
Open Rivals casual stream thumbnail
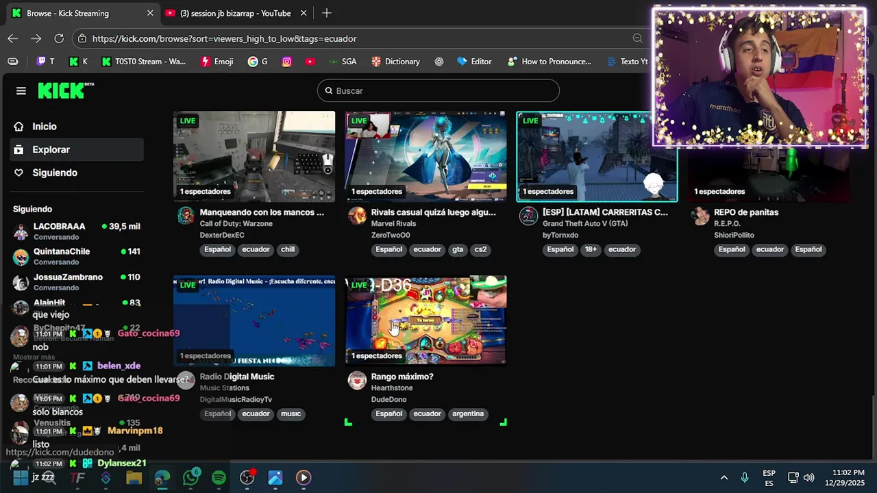coord(425,156)
